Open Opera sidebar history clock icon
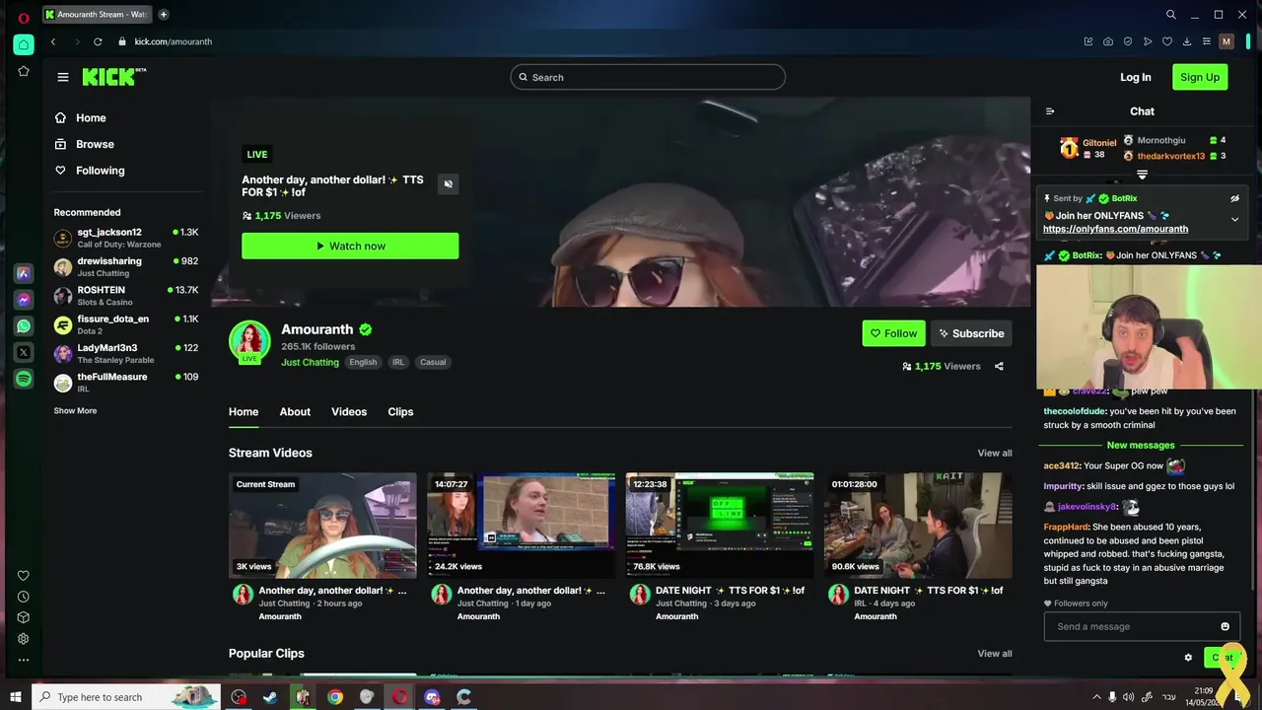This screenshot has height=710, width=1262. (x=24, y=597)
